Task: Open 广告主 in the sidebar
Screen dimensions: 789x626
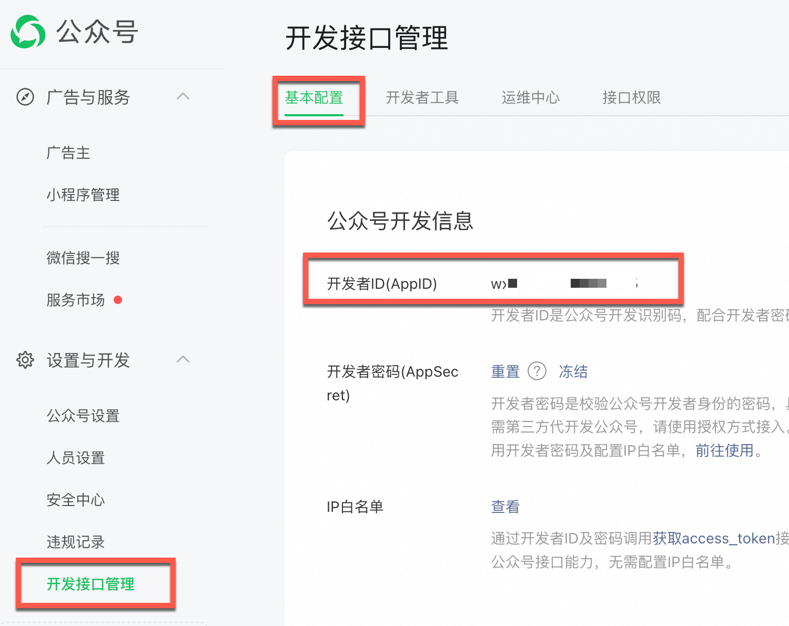Action: tap(68, 153)
